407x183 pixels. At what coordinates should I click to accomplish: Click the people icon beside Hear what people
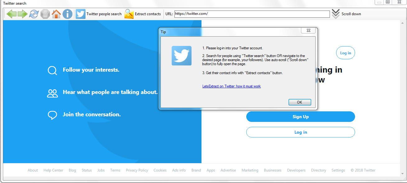(52, 93)
